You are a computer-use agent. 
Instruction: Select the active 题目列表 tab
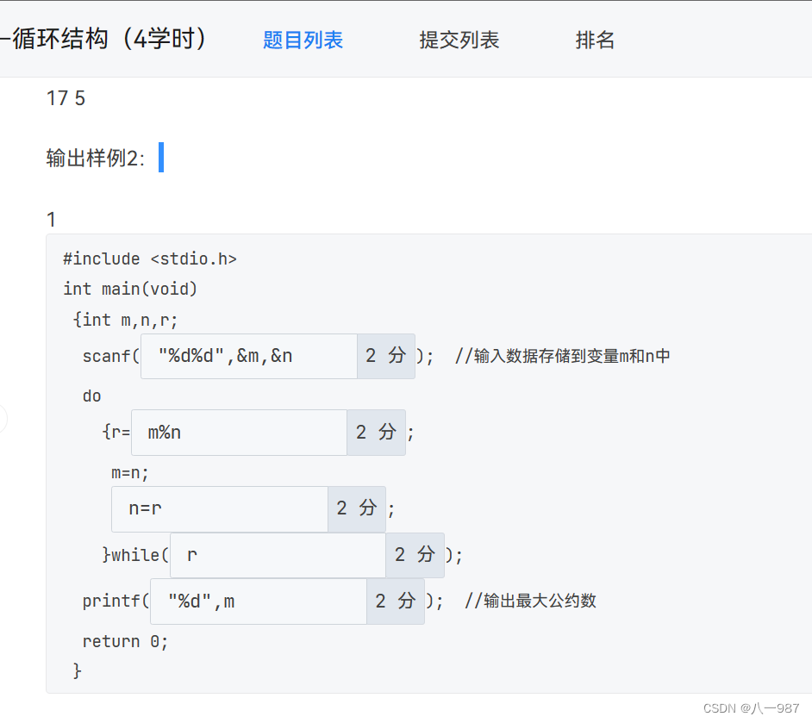[x=303, y=40]
